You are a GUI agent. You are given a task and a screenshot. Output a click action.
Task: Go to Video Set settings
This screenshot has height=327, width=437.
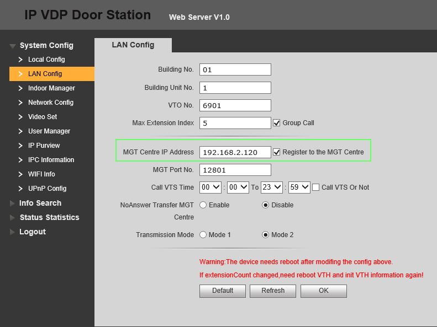coord(43,117)
